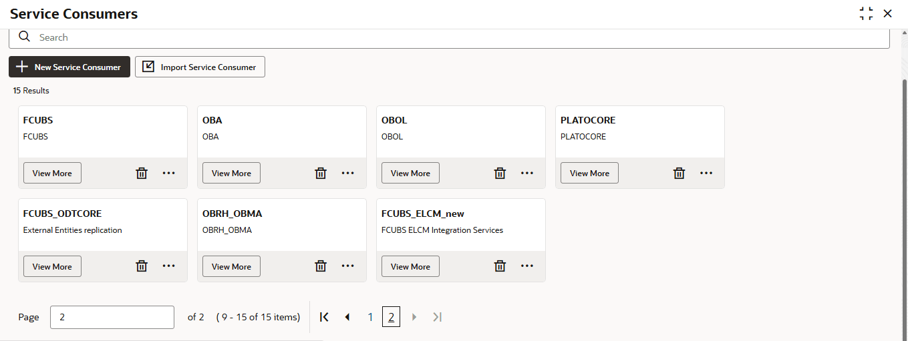Image resolution: width=908 pixels, height=341 pixels.
Task: Click trash icon on PLATOCORE card
Action: pos(679,173)
